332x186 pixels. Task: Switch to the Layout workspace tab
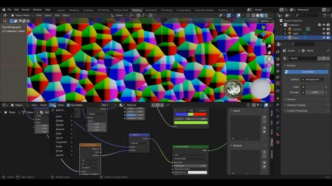pyautogui.click(x=61, y=10)
